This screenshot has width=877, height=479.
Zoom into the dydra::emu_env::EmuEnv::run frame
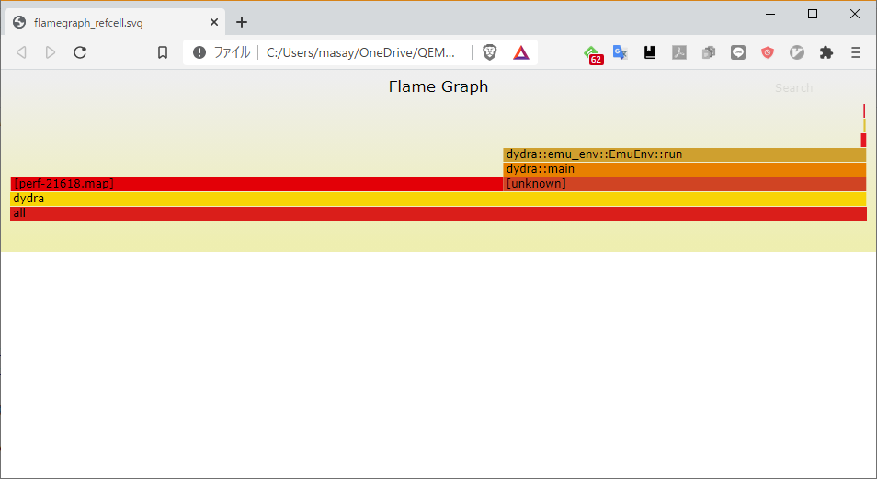685,154
